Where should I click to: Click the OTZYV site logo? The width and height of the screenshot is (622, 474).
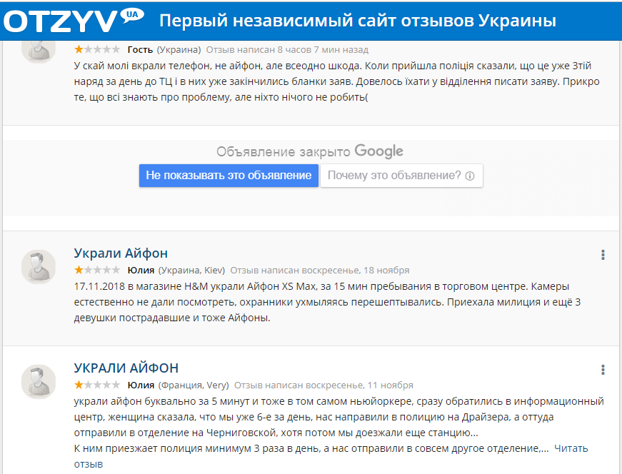pyautogui.click(x=61, y=21)
